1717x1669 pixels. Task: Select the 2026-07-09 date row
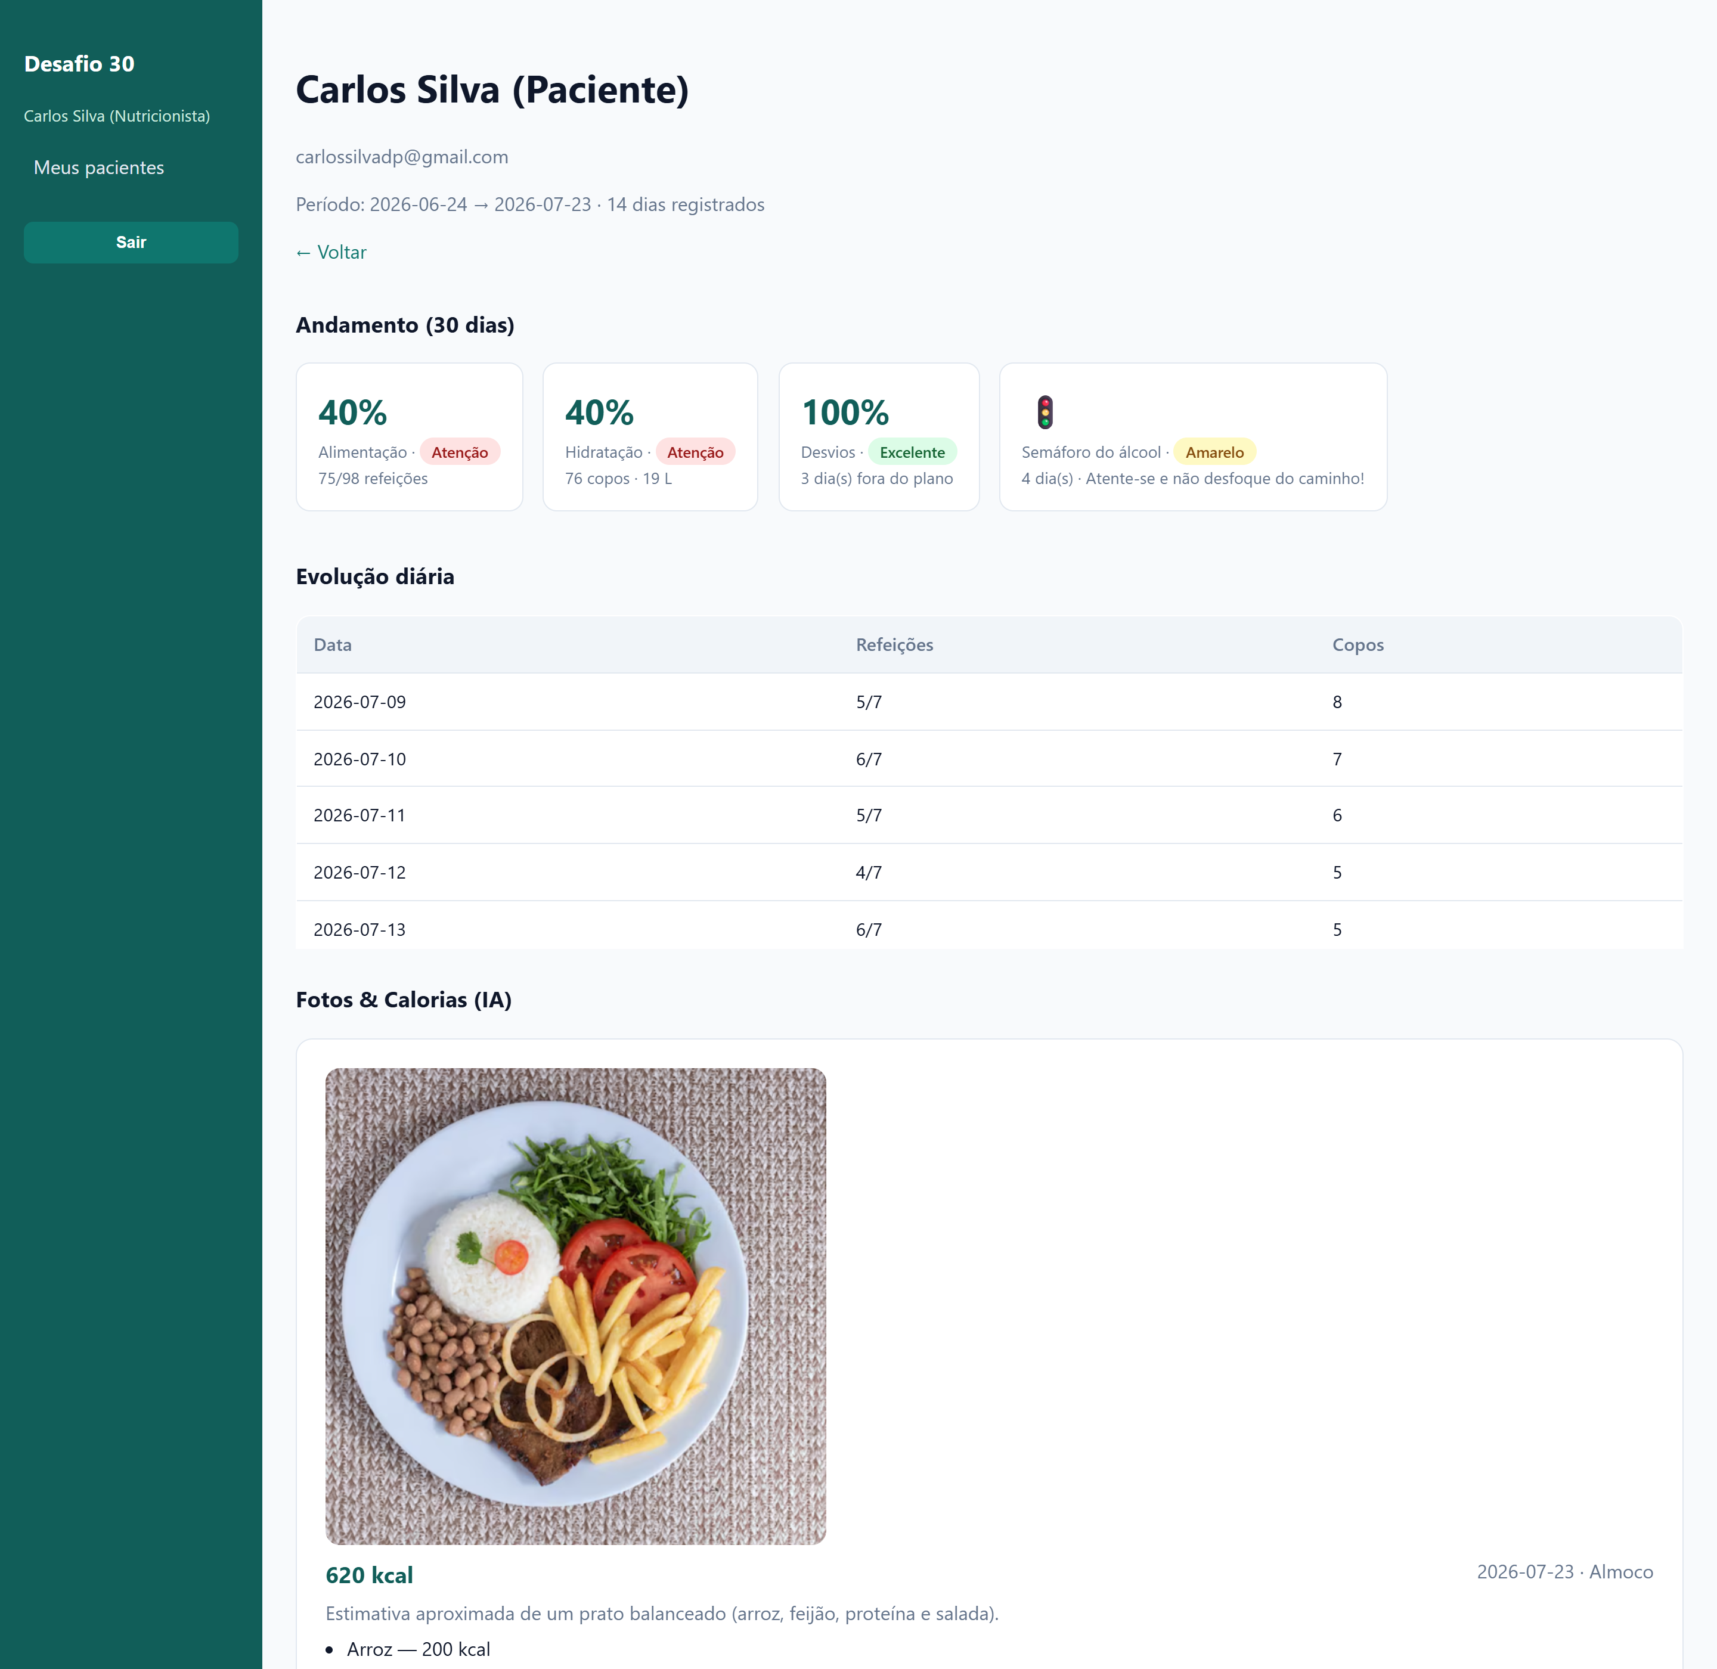tap(989, 701)
